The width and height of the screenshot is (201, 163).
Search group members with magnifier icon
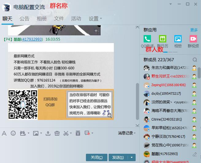pyautogui.click(x=195, y=60)
